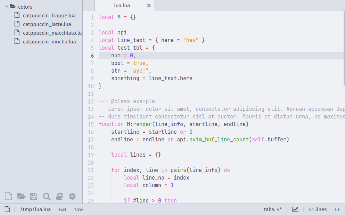Open catppuccin_macchiato.lua in the tree
This screenshot has width=345, height=215.
pos(52,33)
